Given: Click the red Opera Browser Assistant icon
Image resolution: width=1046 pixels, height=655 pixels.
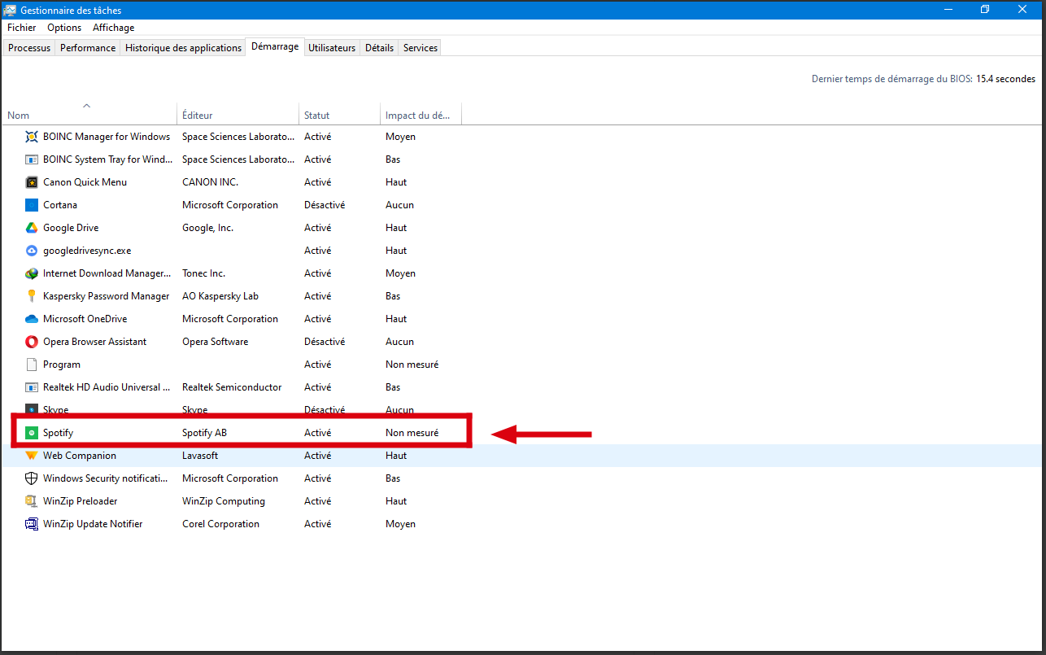Looking at the screenshot, I should (x=32, y=342).
